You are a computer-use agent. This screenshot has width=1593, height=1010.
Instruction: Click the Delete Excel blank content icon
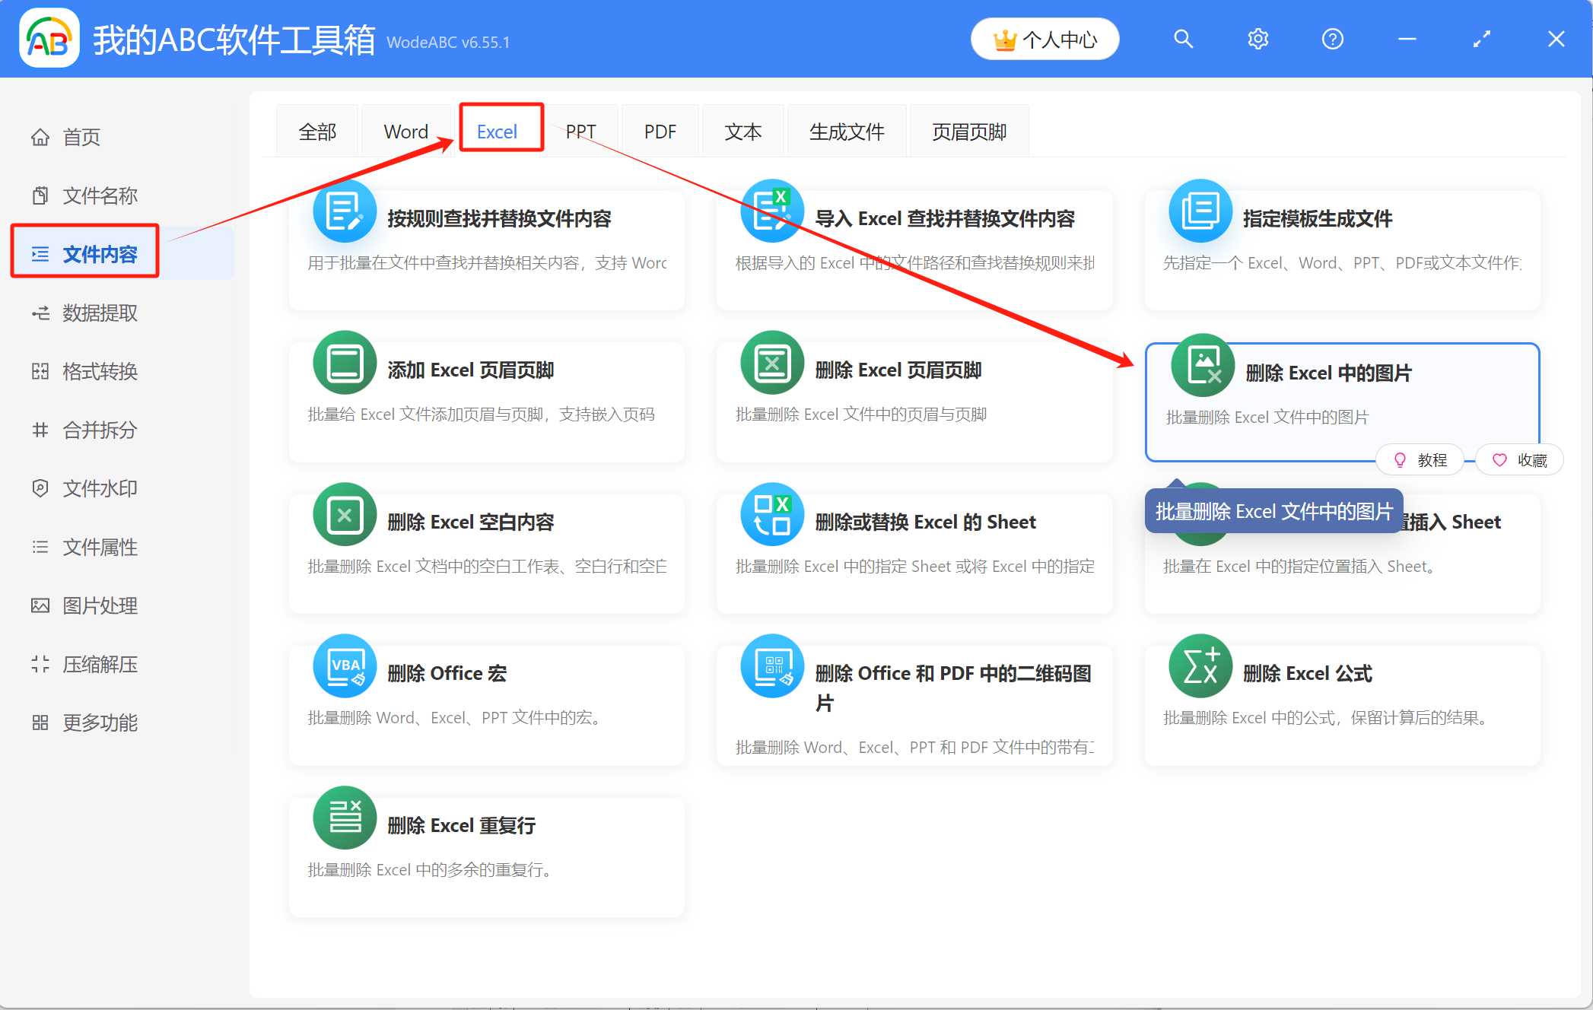click(345, 515)
